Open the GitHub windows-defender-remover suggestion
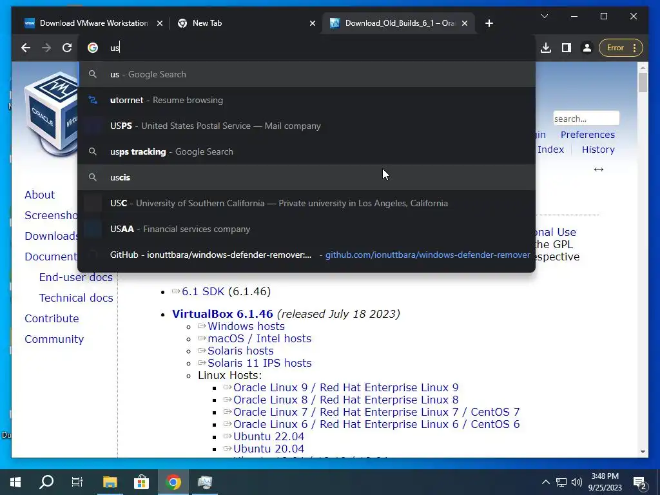660x495 pixels. (306, 255)
